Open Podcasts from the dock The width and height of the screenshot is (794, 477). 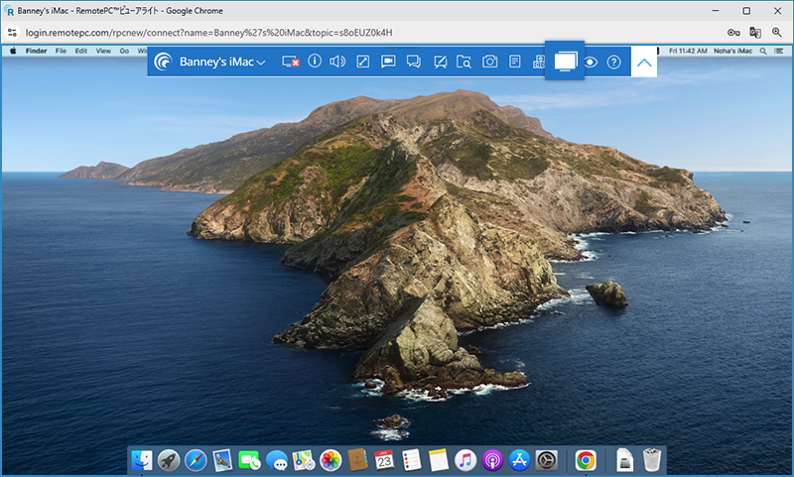[492, 460]
